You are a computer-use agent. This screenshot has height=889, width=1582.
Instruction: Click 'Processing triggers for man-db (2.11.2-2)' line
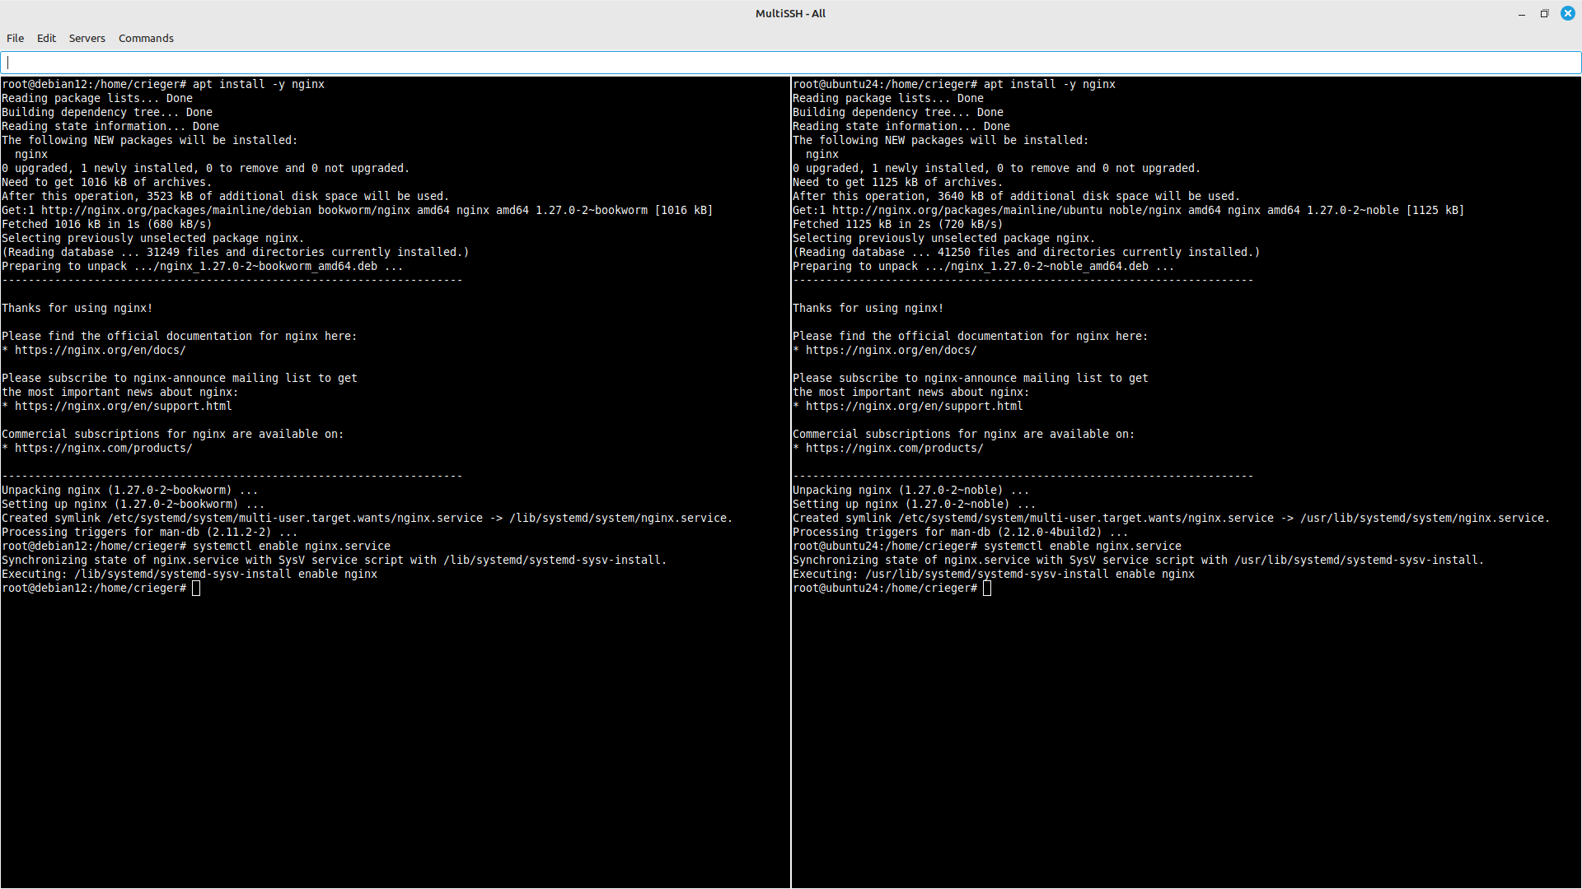click(150, 532)
